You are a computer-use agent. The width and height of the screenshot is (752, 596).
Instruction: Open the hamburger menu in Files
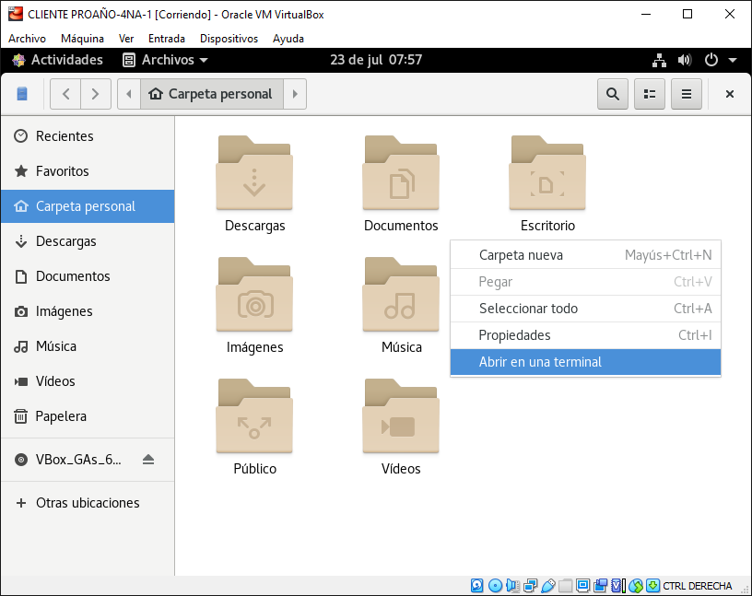tap(687, 94)
